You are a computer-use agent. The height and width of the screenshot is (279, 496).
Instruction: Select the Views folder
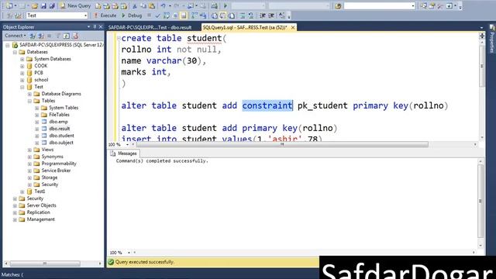click(47, 150)
